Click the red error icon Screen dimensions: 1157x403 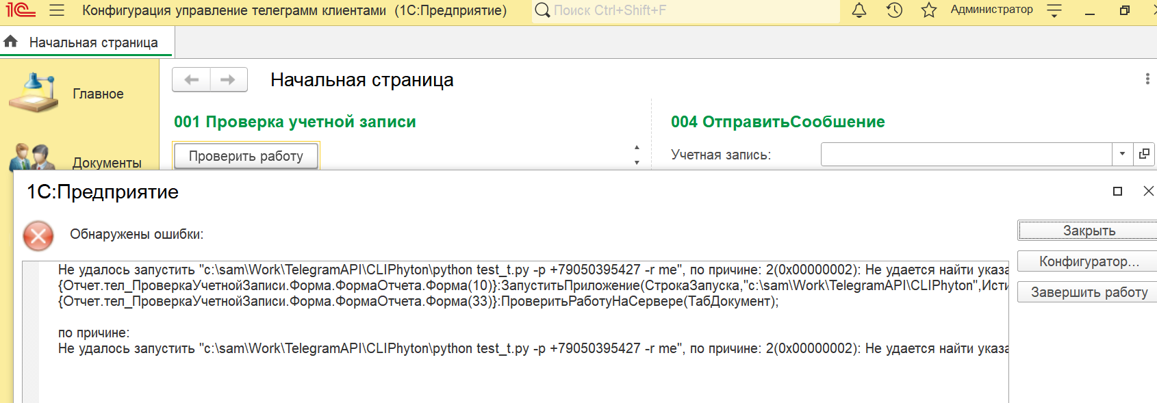(x=38, y=236)
